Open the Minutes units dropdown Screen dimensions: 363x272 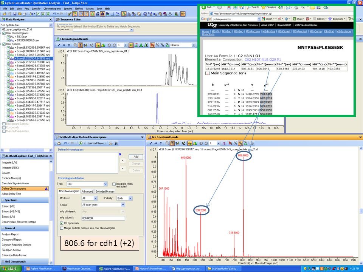[194, 45]
